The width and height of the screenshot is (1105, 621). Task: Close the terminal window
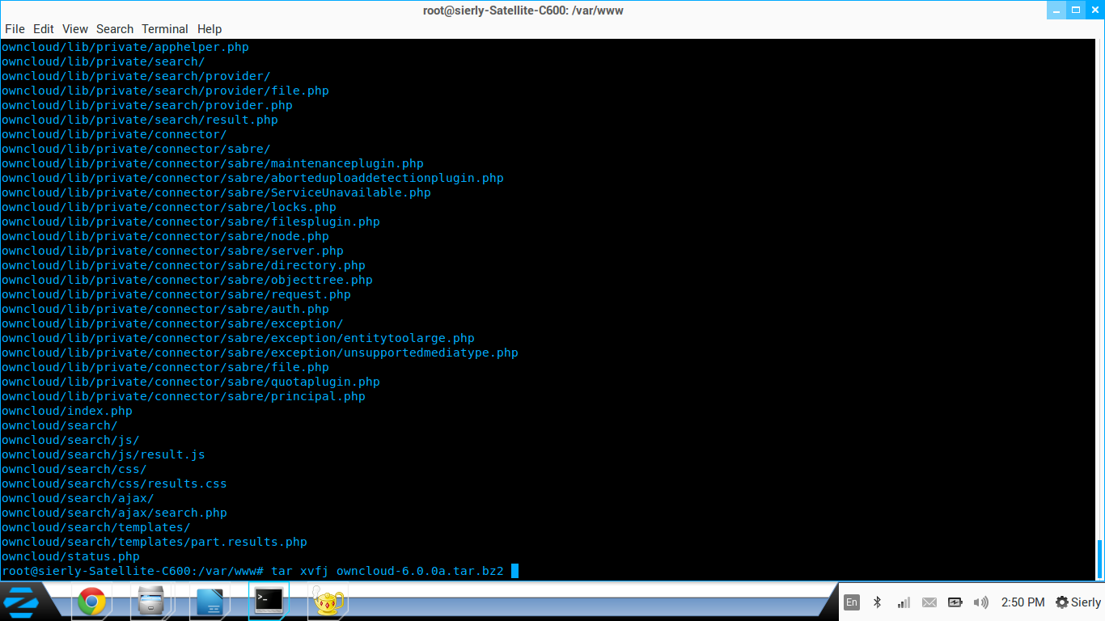tap(1094, 10)
